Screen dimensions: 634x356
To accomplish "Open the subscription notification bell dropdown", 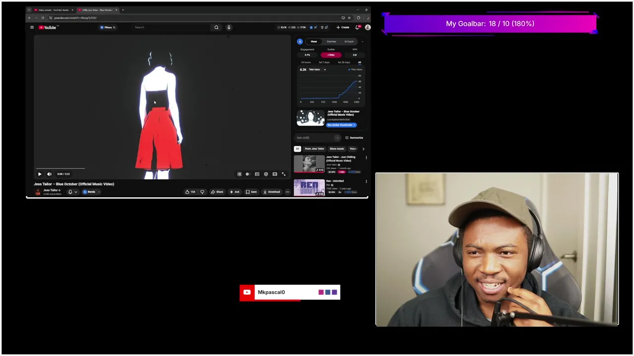I will coord(73,192).
